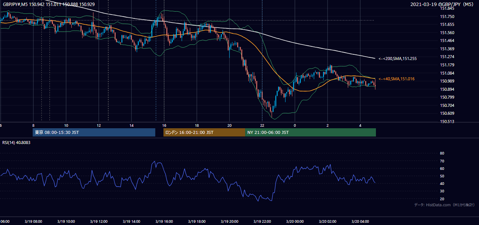Click the 200 SMA label reading 151.255
This screenshot has height=225, width=479.
point(397,58)
